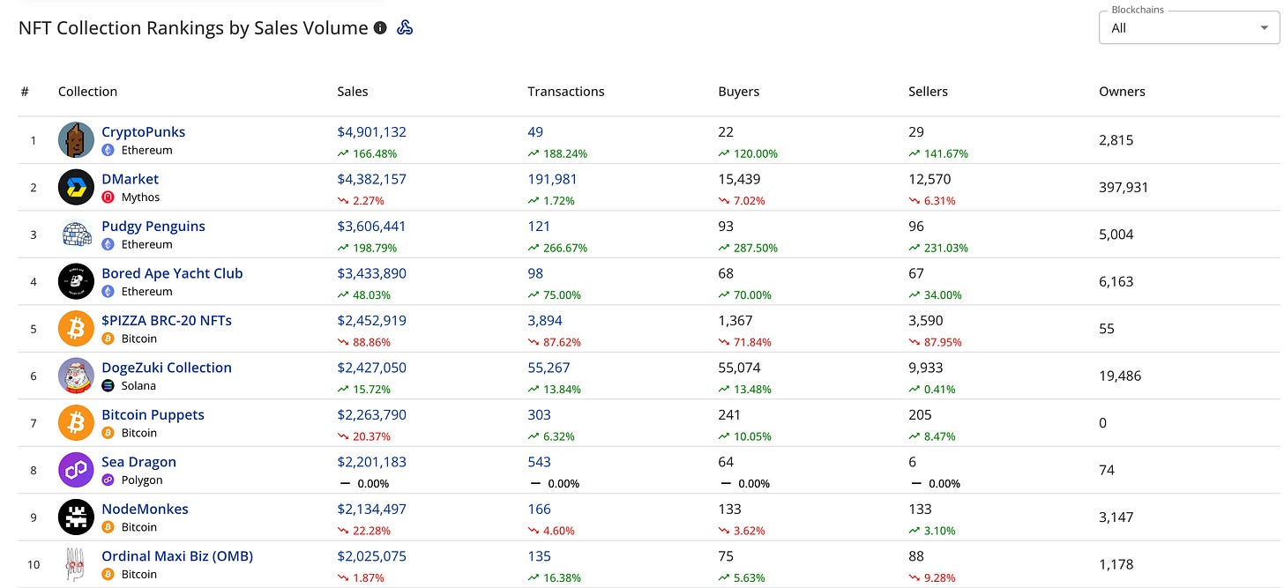Click the 191,981 transactions value for DMarket
1284x588 pixels.
point(553,179)
